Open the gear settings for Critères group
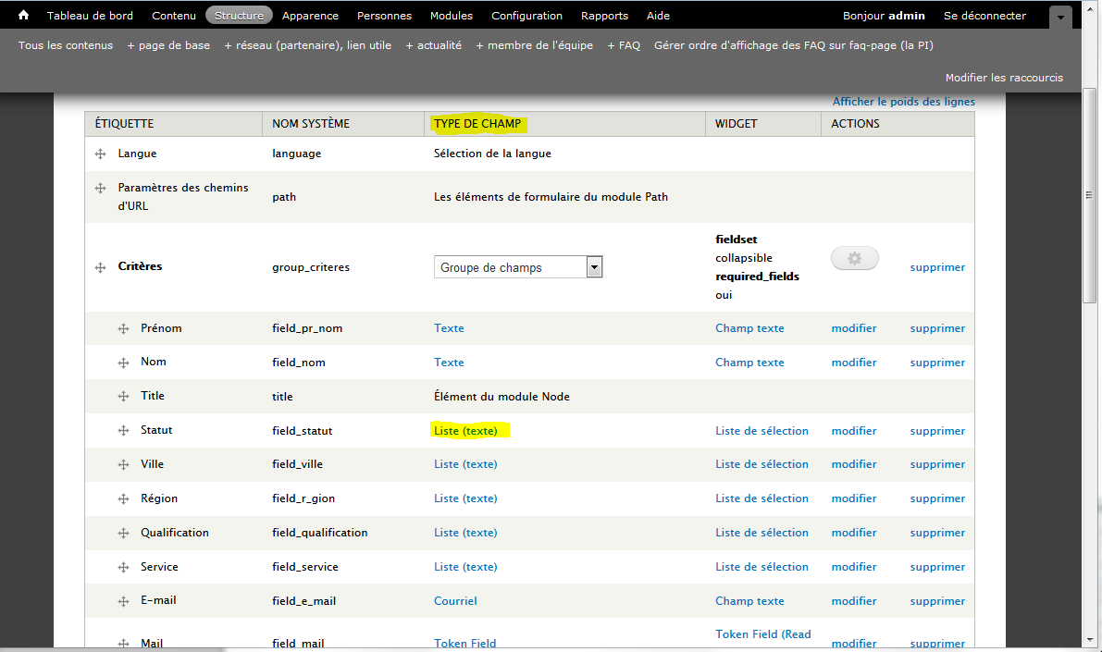 coord(854,259)
